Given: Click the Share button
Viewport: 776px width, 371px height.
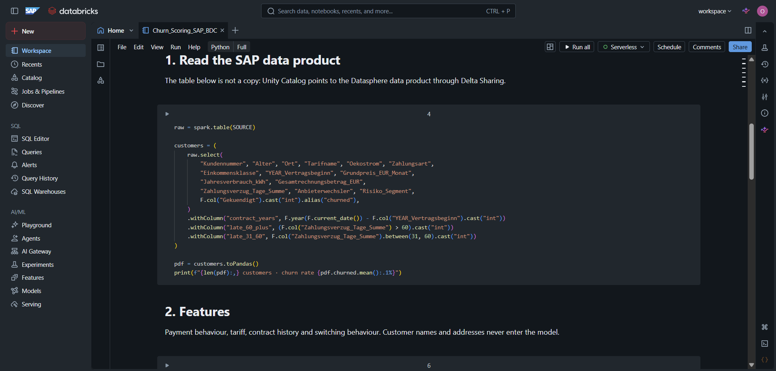Looking at the screenshot, I should 740,47.
